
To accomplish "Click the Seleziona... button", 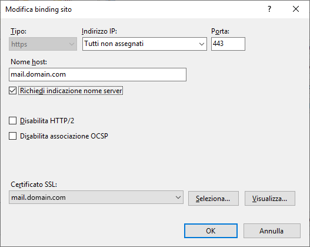I will 214,198.
